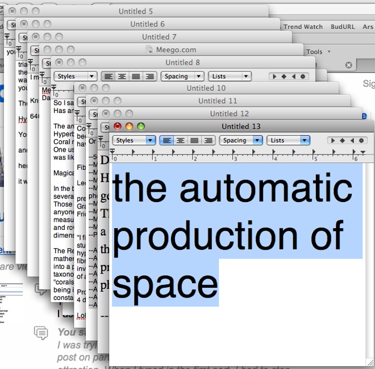Open the Lists dropdown in Untitled 13

point(289,140)
